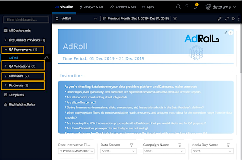Screen dimensions: 242x160
Task: Open Date Interactive Filter Previous Month field
Action: (x=76, y=151)
